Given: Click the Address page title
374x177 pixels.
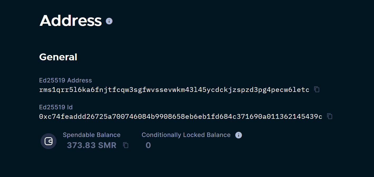Looking at the screenshot, I should point(70,21).
